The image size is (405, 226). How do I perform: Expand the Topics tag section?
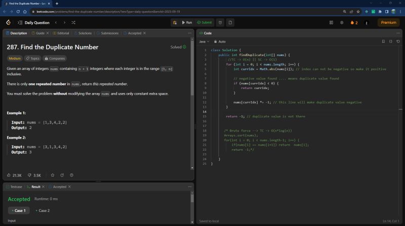[32, 58]
